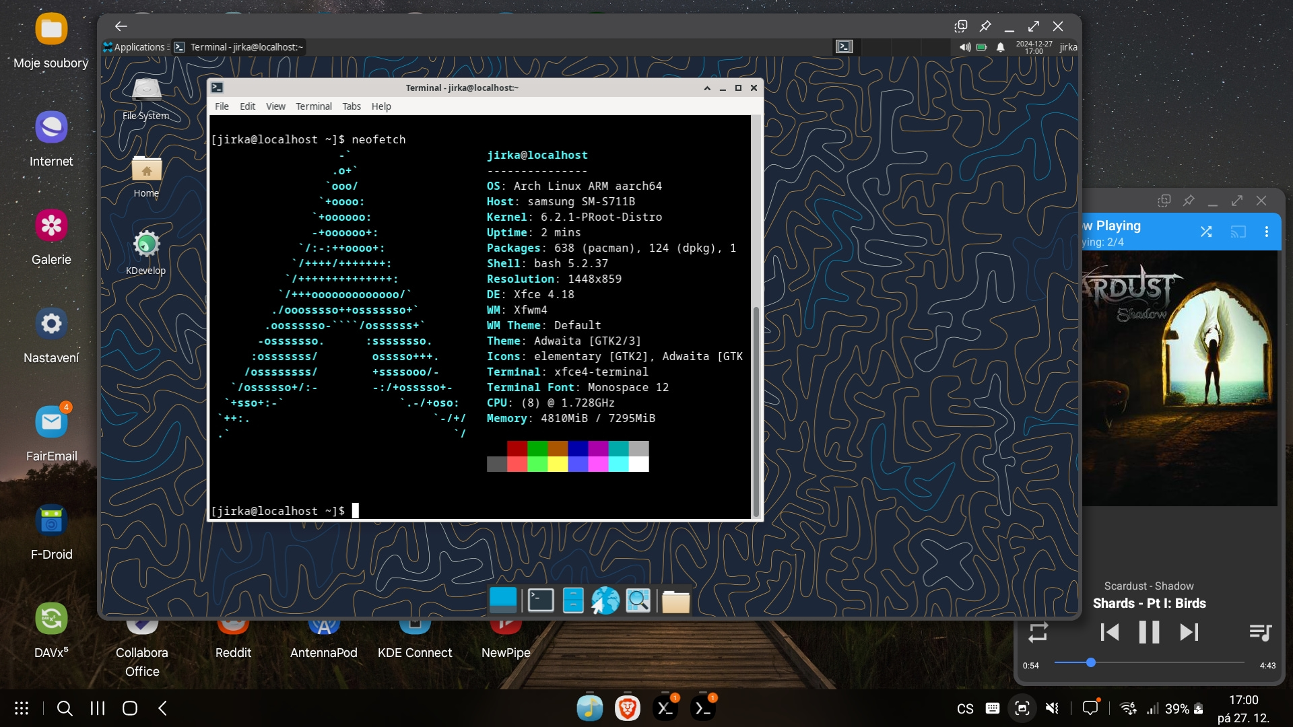This screenshot has height=727, width=1293.
Task: Click the back arrow of the Linux window
Action: pos(121,26)
